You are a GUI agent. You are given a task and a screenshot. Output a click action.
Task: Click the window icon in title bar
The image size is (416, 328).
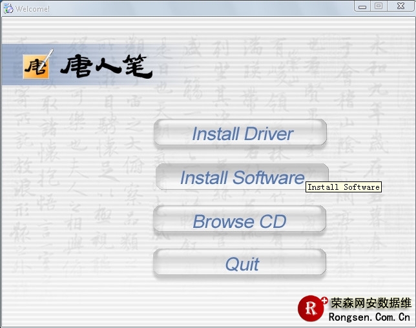(x=7, y=8)
